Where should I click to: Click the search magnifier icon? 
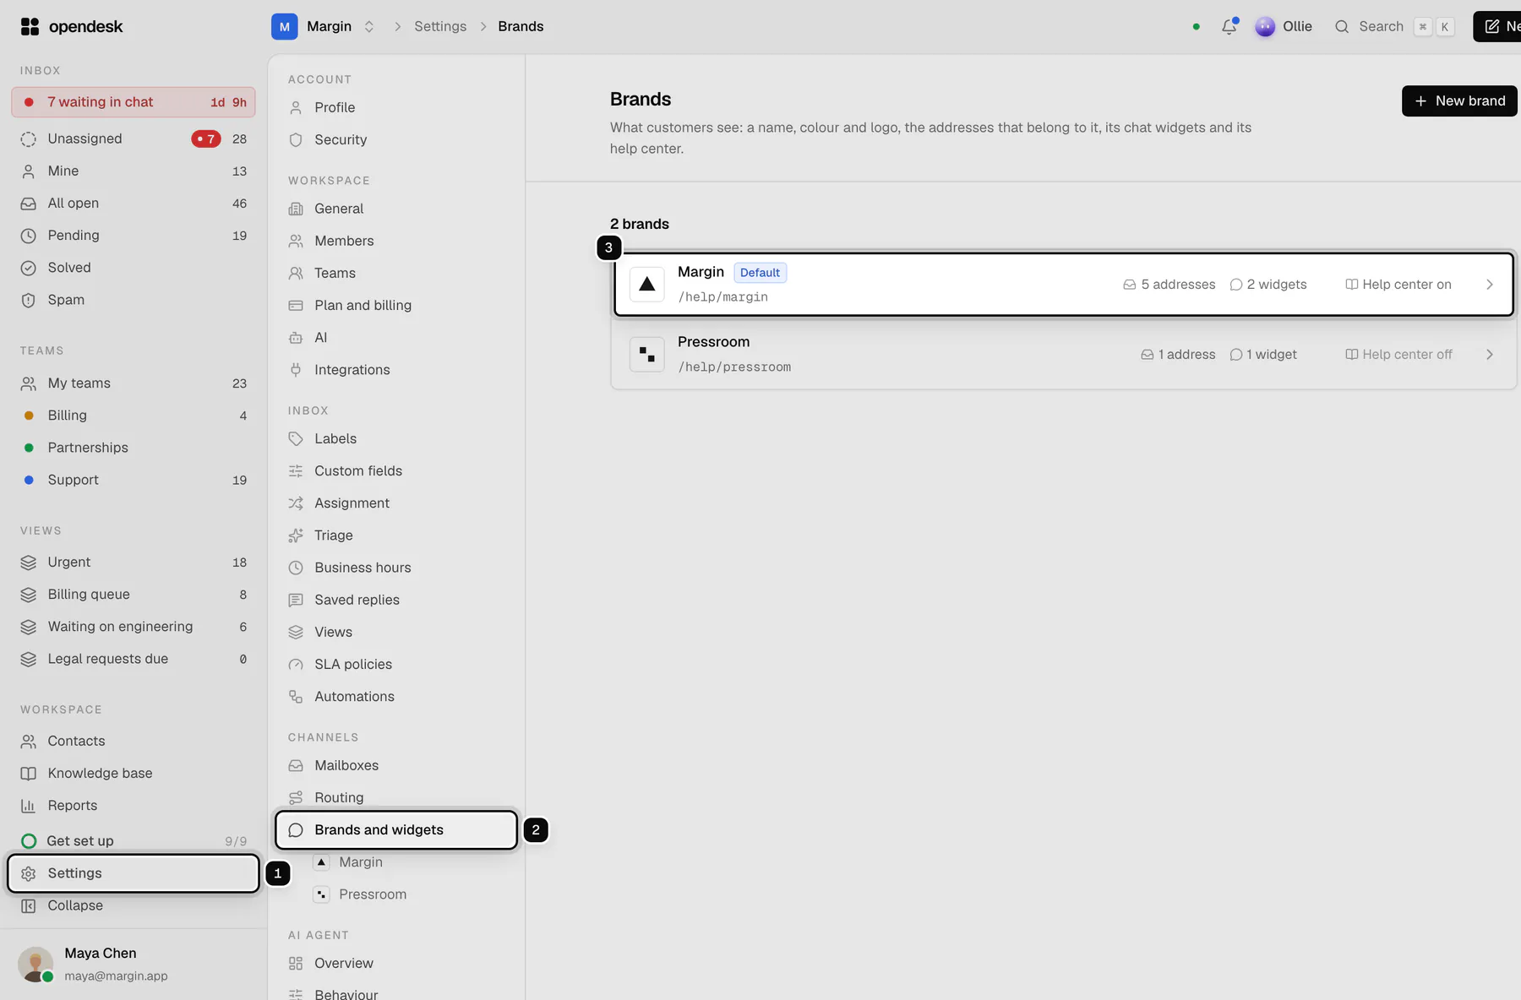1341,26
